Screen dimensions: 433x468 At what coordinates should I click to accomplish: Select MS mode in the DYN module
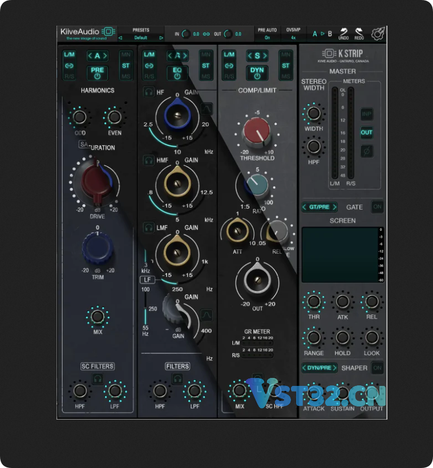coord(286,76)
